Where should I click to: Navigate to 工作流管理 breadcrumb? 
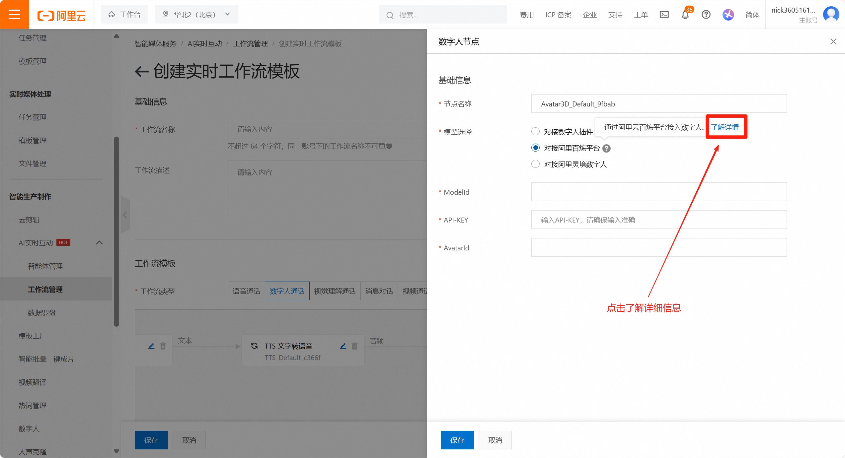pyautogui.click(x=250, y=44)
